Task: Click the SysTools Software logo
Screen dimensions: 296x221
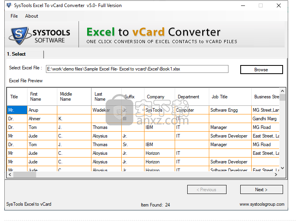Action: tap(40, 35)
